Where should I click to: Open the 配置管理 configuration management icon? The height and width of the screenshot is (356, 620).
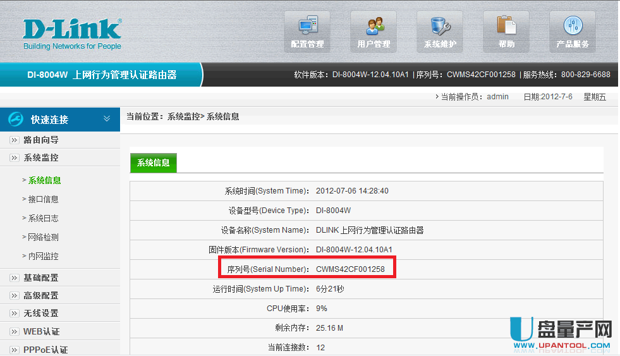point(307,27)
